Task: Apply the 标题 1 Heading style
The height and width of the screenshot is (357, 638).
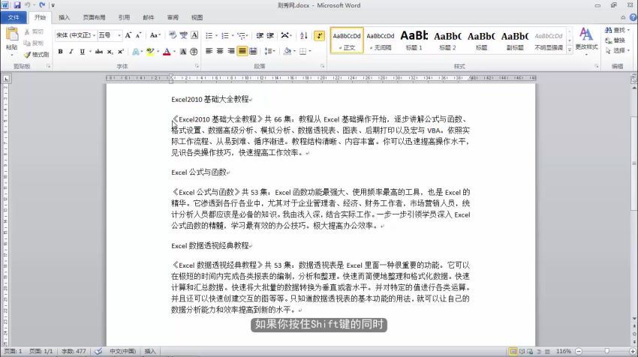Action: [x=414, y=40]
